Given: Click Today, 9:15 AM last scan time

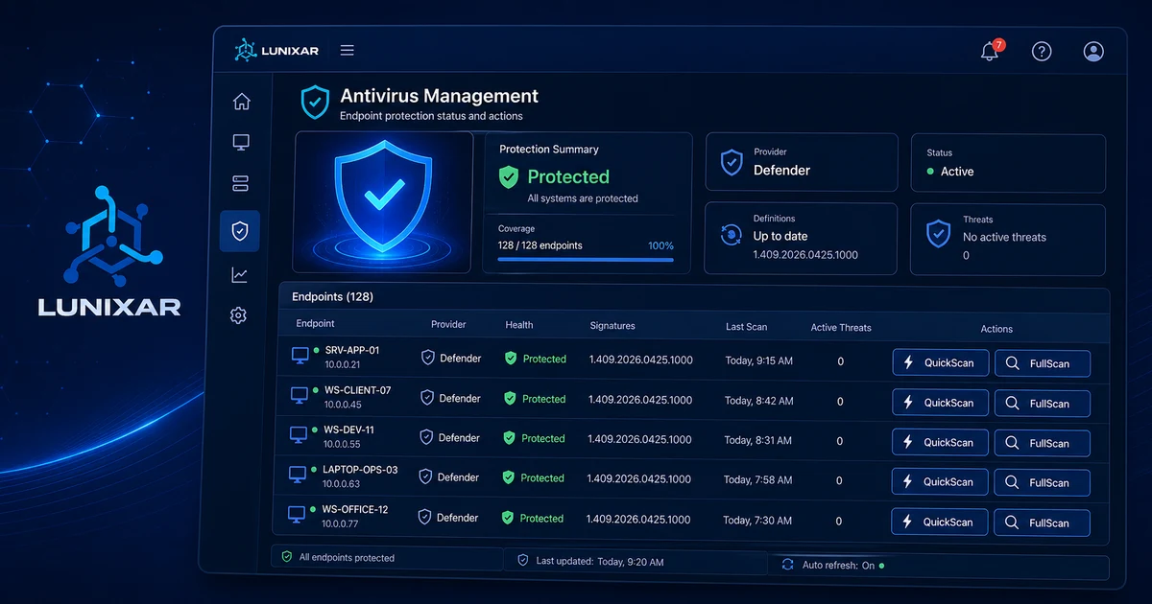Looking at the screenshot, I should [759, 360].
